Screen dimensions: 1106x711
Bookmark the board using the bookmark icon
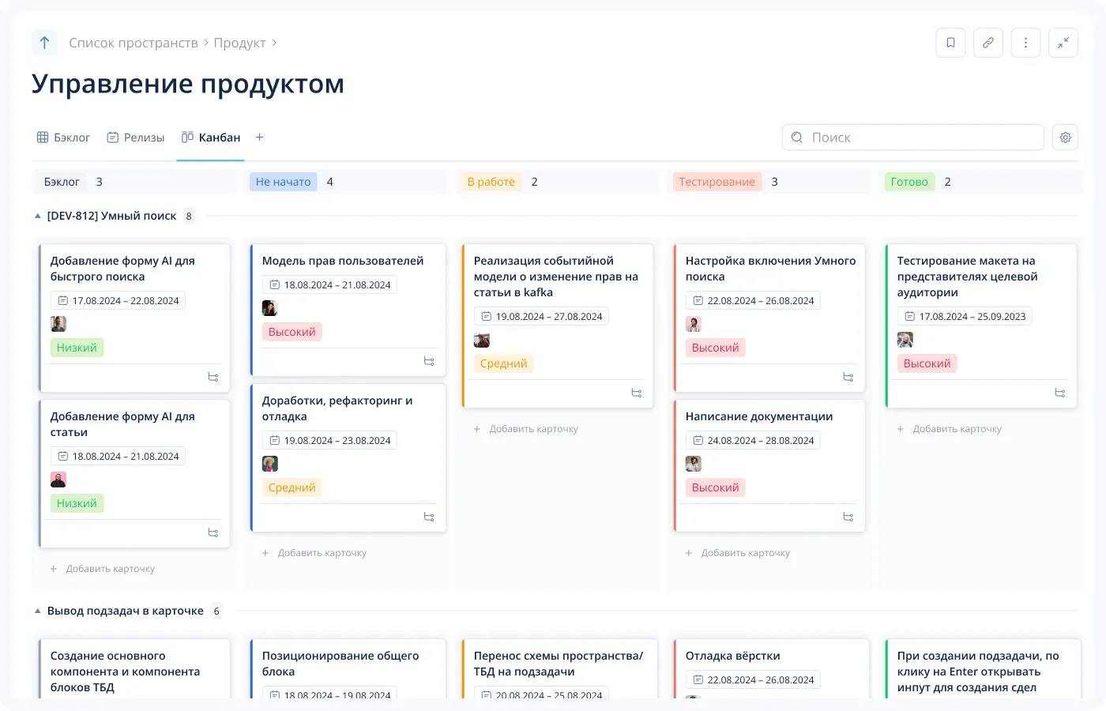pyautogui.click(x=950, y=43)
